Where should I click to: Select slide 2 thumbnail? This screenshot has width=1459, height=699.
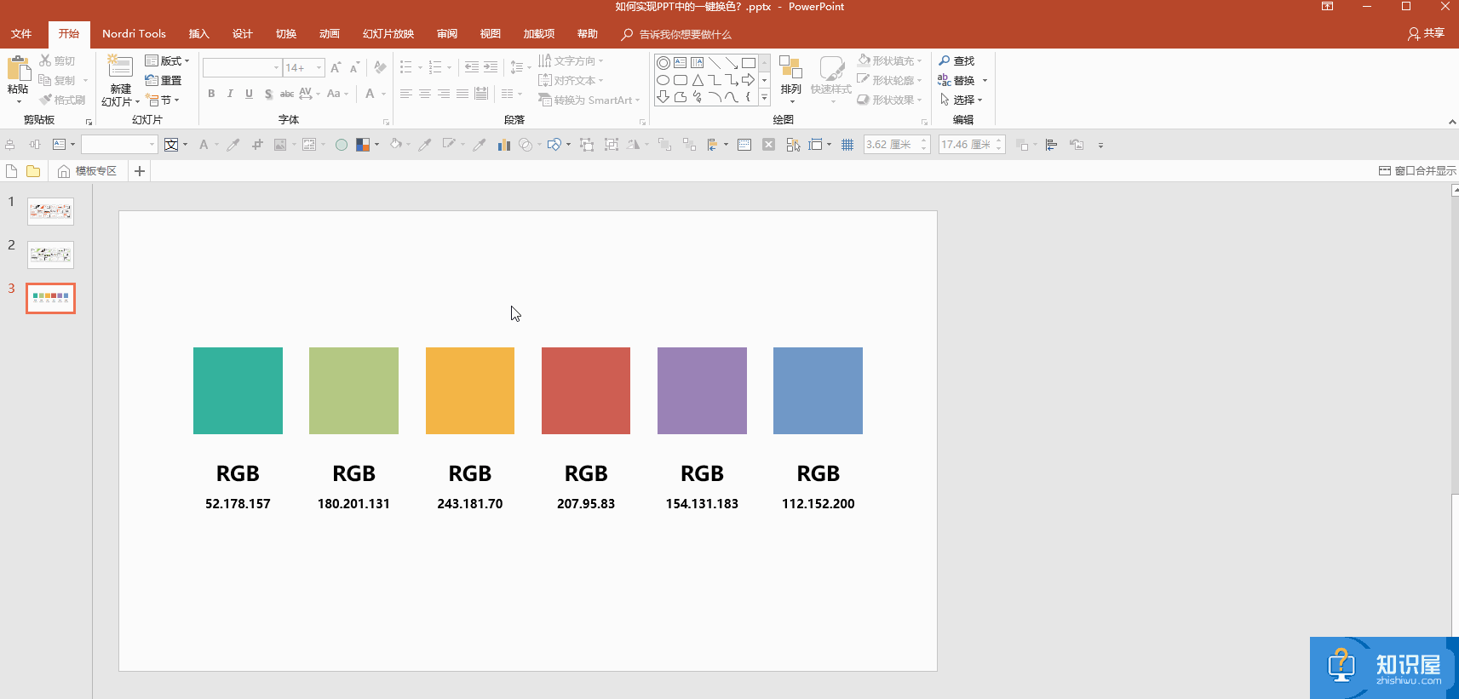[x=50, y=255]
